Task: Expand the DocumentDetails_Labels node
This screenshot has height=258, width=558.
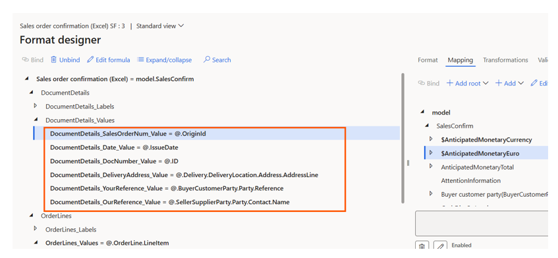Action: coord(35,106)
